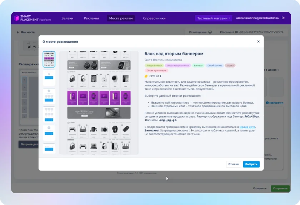
Task: Select the second thumbnail in the gallery
Action: [x=49, y=78]
